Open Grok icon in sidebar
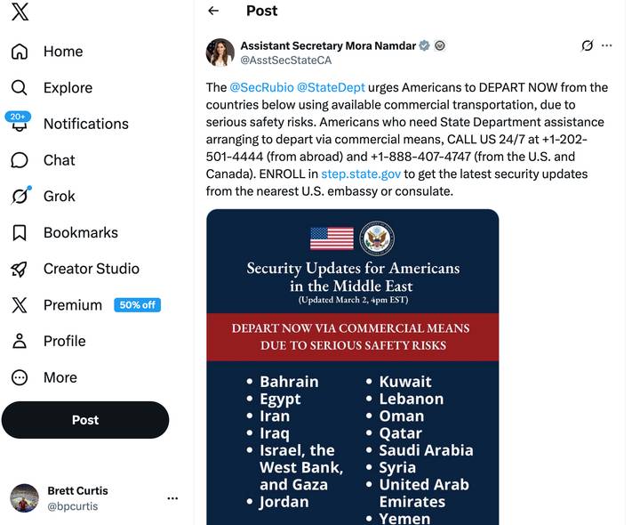The image size is (640, 525). 20,196
